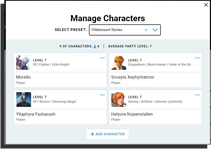
Task: Expand the Select Preset dropdown arrow
Action: pos(155,30)
